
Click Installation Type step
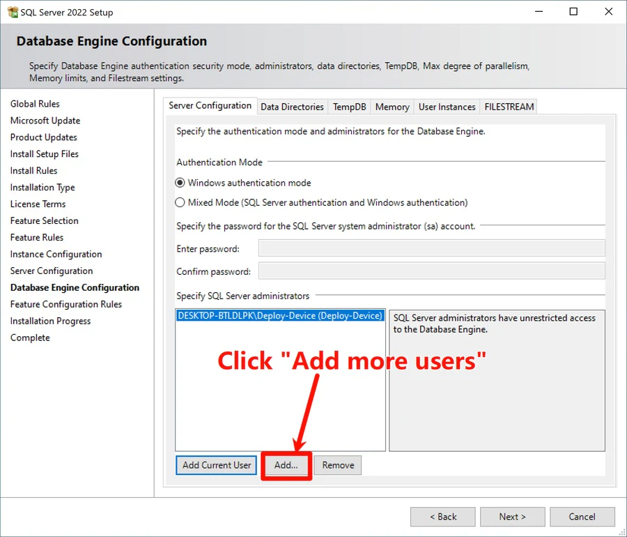42,188
